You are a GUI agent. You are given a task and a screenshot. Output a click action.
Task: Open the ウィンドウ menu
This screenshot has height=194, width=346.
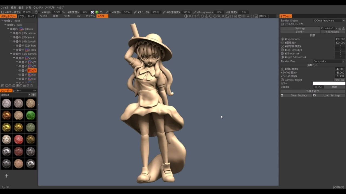(38, 8)
